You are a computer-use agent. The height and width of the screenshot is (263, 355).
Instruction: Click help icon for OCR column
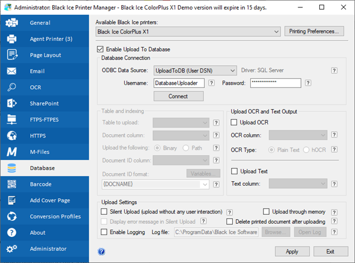[334, 135]
